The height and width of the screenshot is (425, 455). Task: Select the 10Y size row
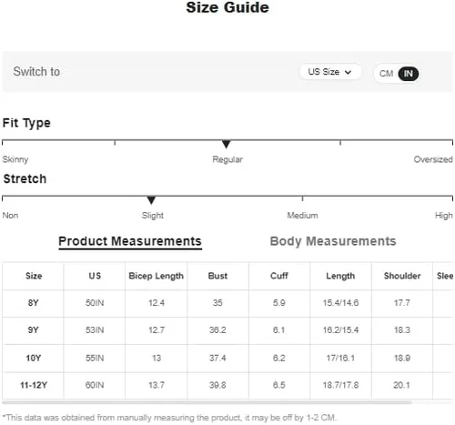click(x=227, y=359)
